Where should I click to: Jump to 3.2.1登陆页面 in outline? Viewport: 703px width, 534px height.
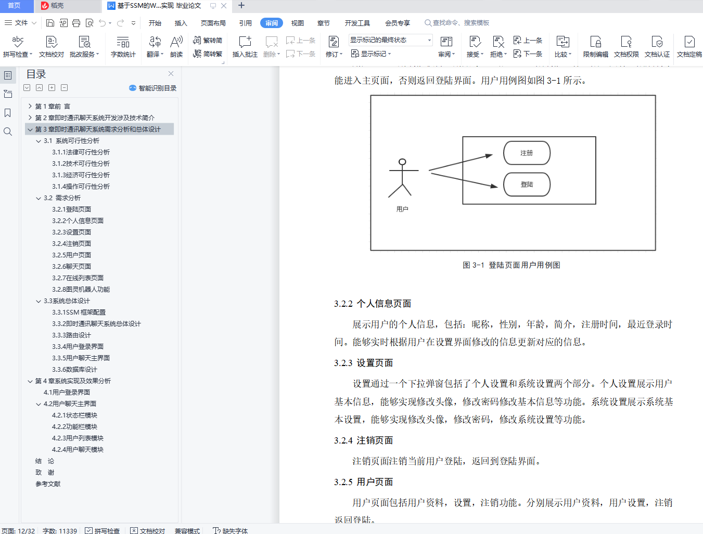[72, 210]
